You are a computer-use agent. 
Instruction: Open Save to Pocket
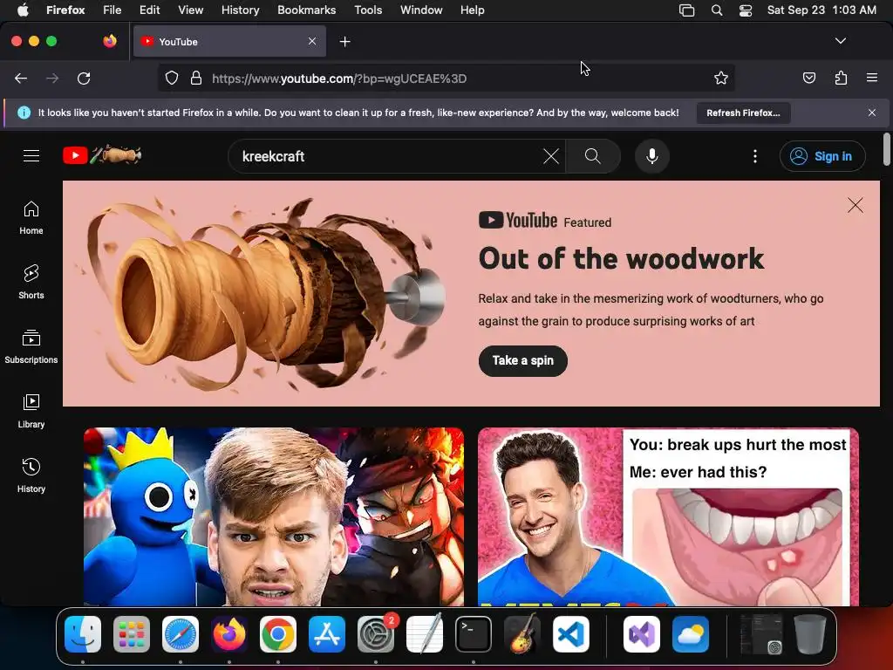[x=808, y=78]
